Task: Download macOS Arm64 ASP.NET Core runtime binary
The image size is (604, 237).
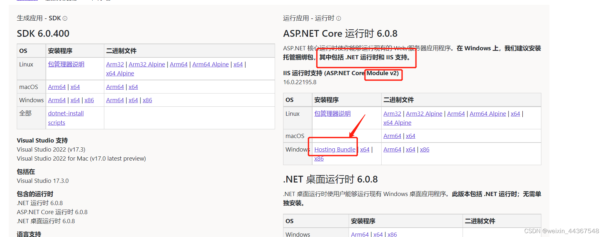Action: 392,136
